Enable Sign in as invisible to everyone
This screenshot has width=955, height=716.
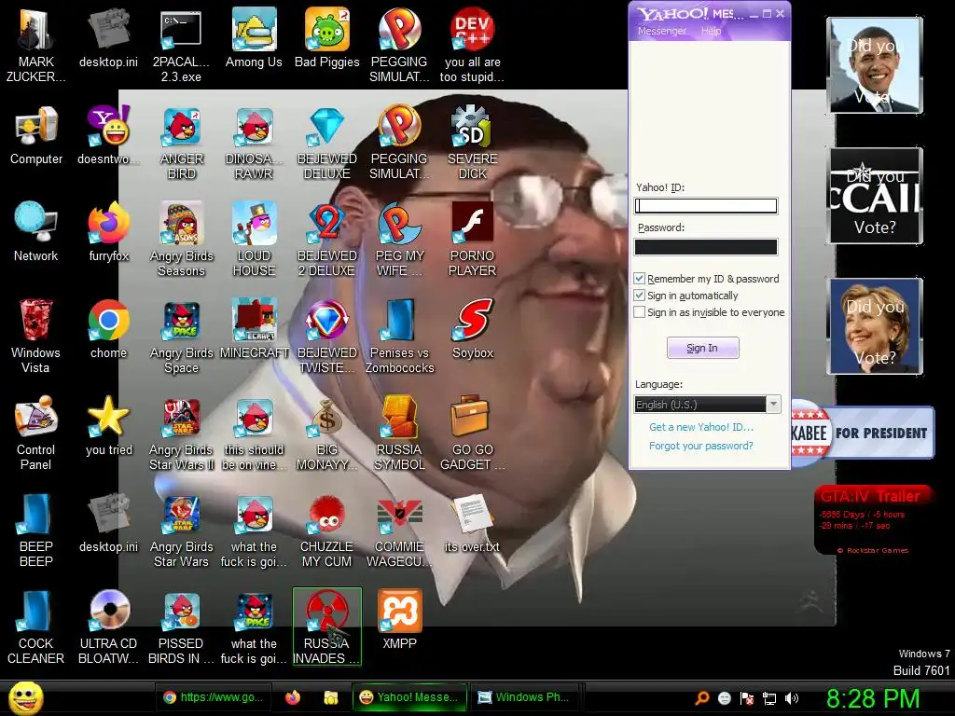[x=640, y=312]
